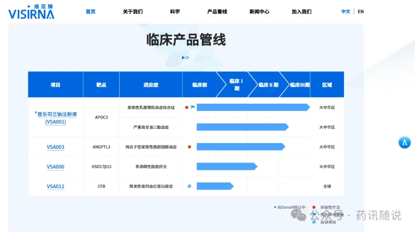Open the 首页 menu item
Image resolution: width=415 pixels, height=232 pixels.
point(91,12)
